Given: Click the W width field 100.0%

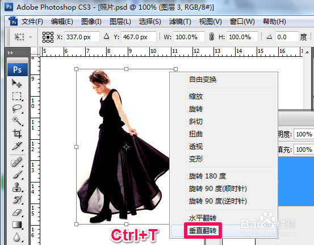Looking at the screenshot, I should (x=189, y=37).
